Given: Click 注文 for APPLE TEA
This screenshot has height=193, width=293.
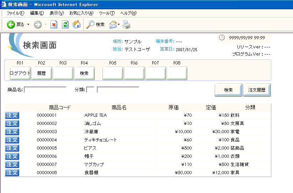Looking at the screenshot, I should click(x=12, y=115).
